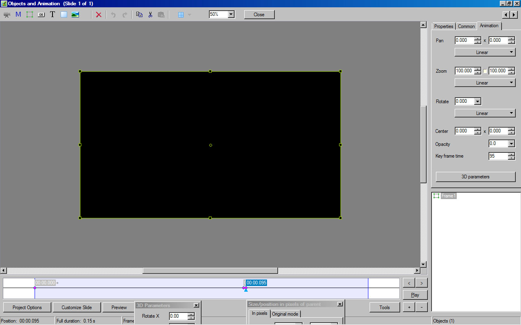Open the Opacity value dropdown
Image resolution: width=521 pixels, height=325 pixels.
(511, 144)
